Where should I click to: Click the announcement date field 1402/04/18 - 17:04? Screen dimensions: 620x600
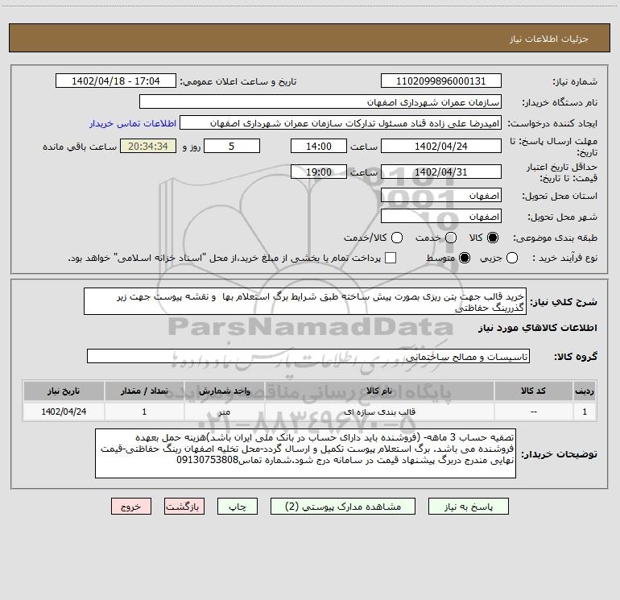(x=116, y=81)
